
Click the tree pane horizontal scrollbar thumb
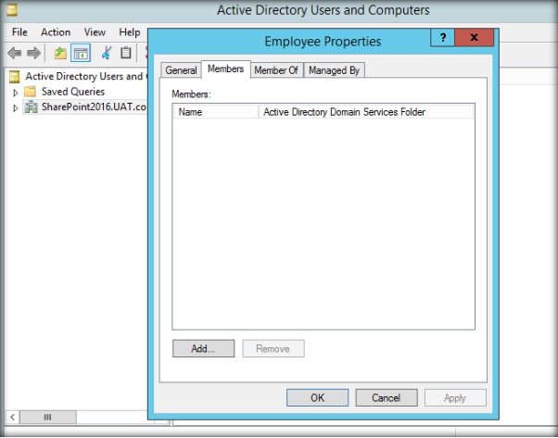click(x=47, y=417)
